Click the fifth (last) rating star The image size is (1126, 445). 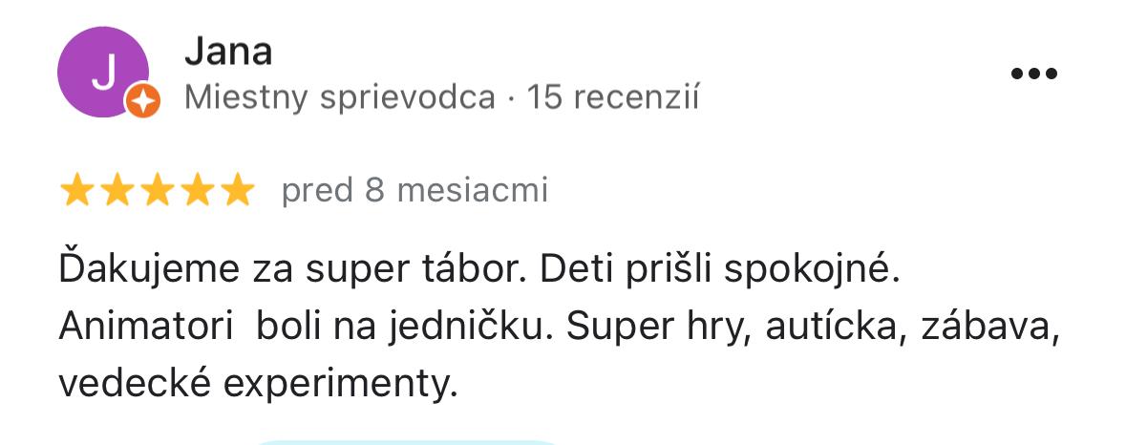(236, 191)
